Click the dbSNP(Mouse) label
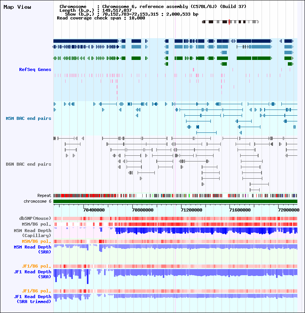The width and height of the screenshot is (305, 313). pyautogui.click(x=35, y=218)
